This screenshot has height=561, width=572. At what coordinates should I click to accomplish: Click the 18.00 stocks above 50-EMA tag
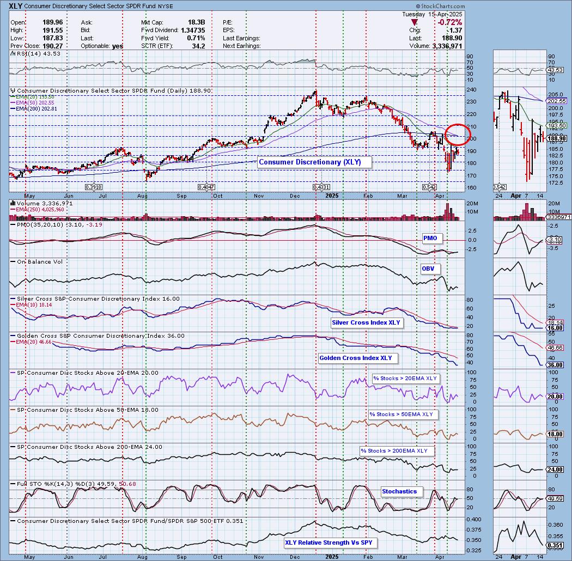[x=555, y=435]
